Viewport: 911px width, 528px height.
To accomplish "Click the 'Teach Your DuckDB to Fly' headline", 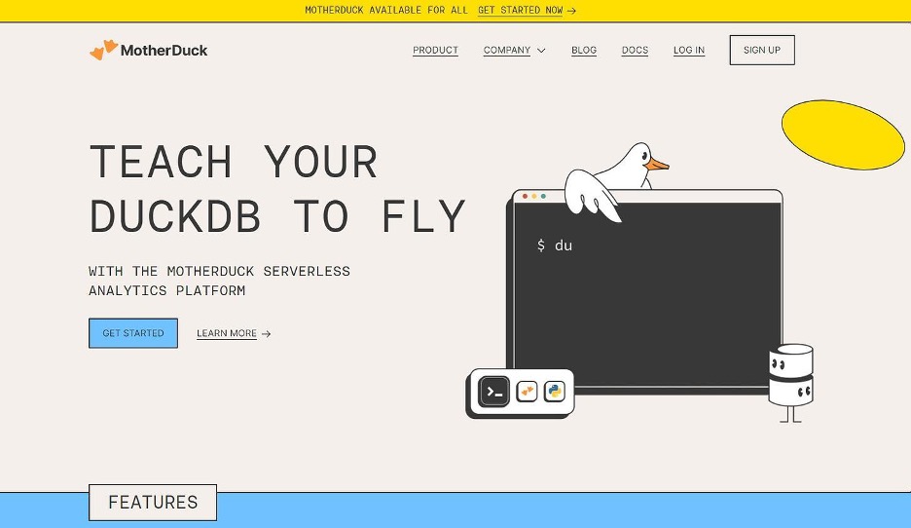I will (x=277, y=188).
